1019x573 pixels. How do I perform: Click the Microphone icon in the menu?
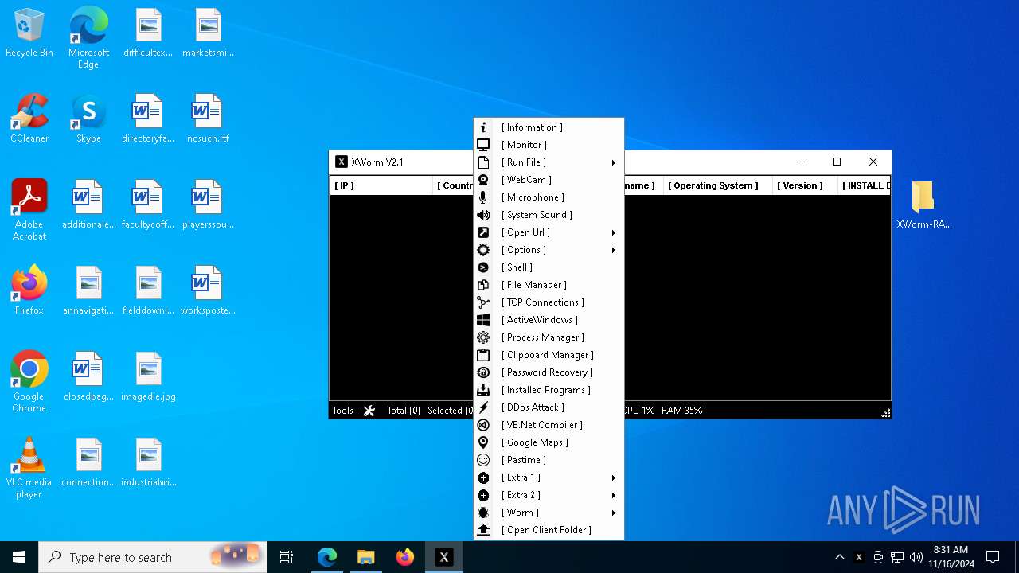(483, 197)
